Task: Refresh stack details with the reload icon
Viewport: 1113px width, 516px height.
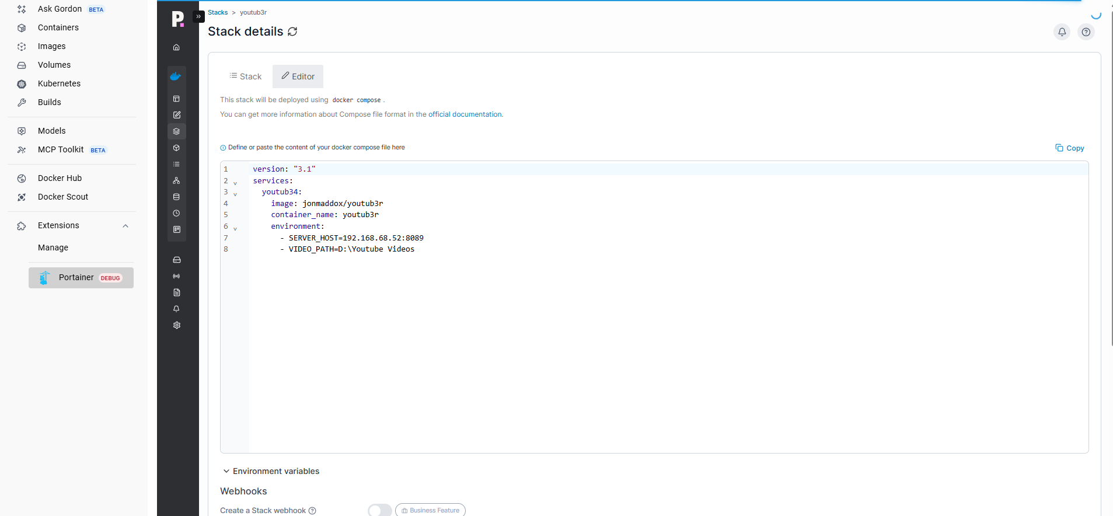Action: [x=292, y=32]
